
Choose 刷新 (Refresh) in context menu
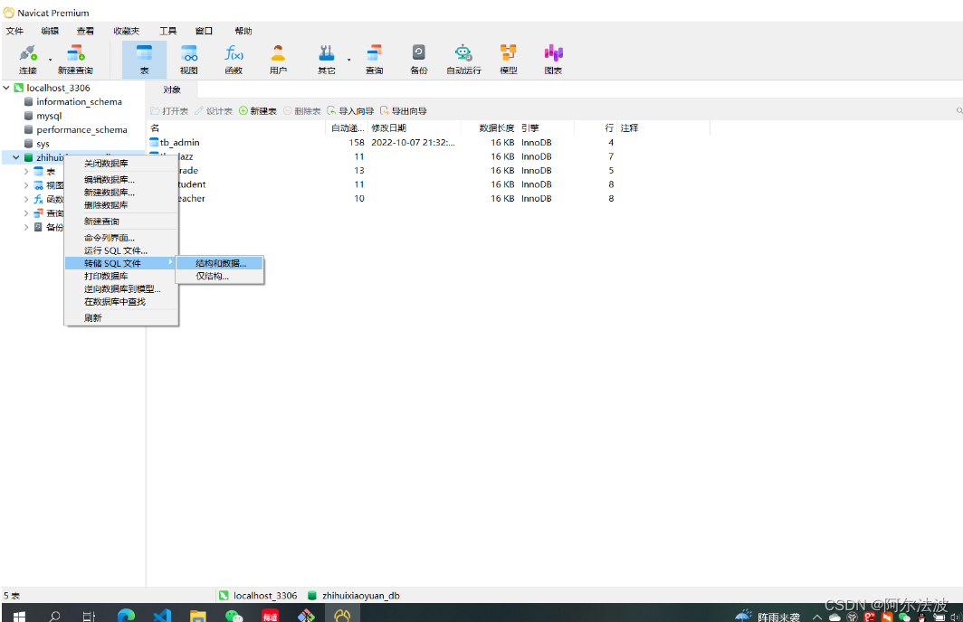click(x=121, y=317)
